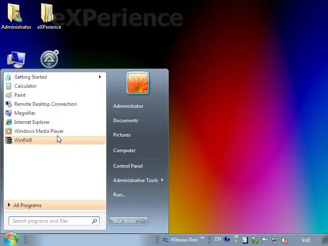Launch Getting Started from Start menu
The image size is (328, 246).
55,77
